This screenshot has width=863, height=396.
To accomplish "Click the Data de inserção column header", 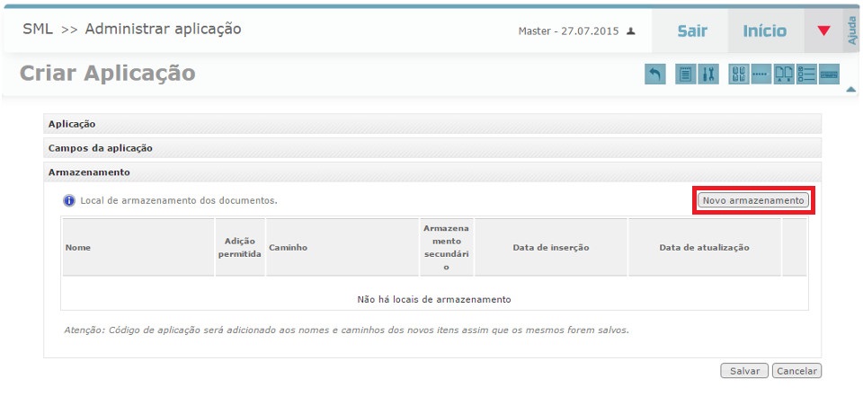I will 551,248.
